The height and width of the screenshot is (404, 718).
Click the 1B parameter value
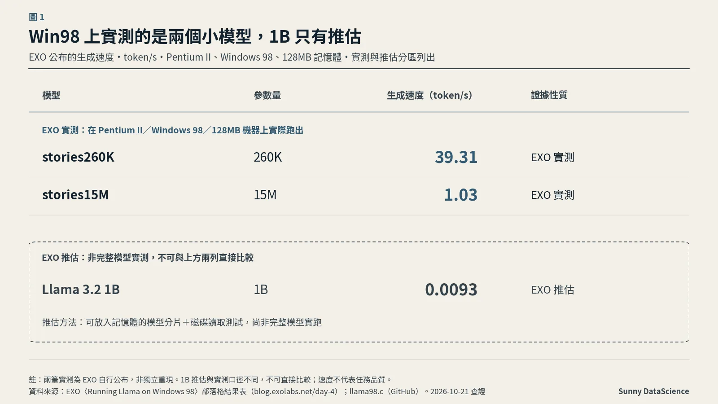tap(261, 290)
